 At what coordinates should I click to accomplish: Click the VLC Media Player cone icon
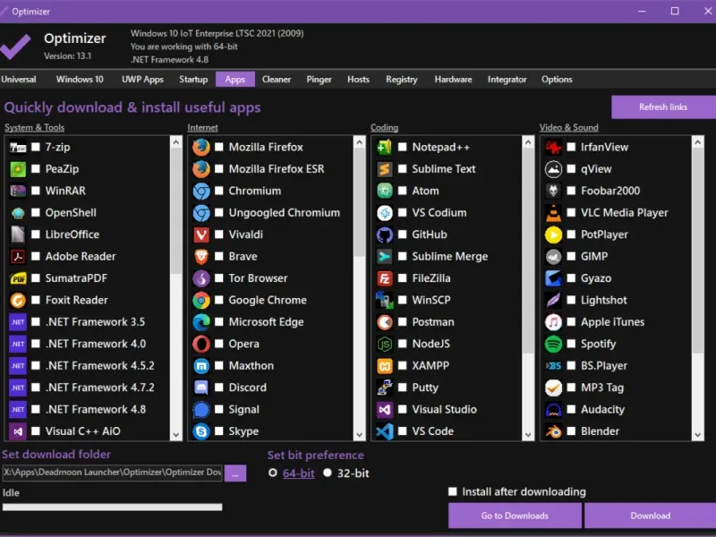pyautogui.click(x=553, y=213)
